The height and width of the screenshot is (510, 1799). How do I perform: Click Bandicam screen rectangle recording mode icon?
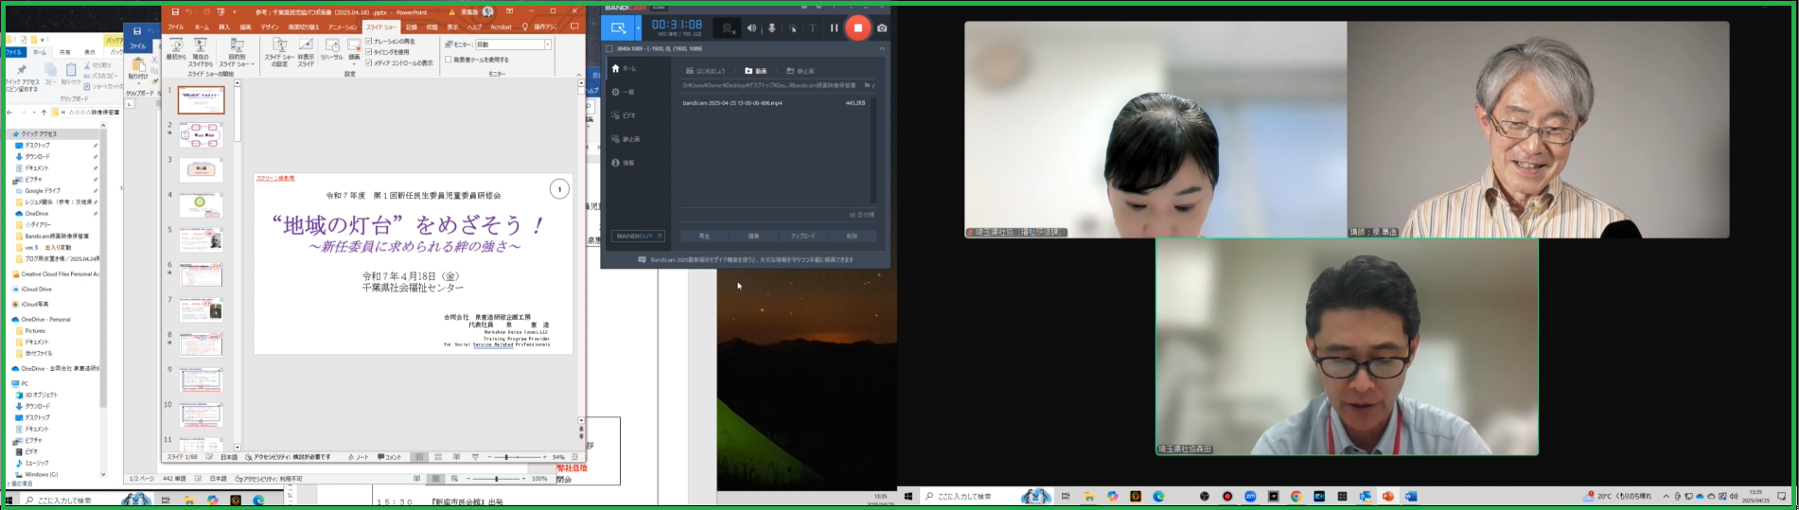618,28
